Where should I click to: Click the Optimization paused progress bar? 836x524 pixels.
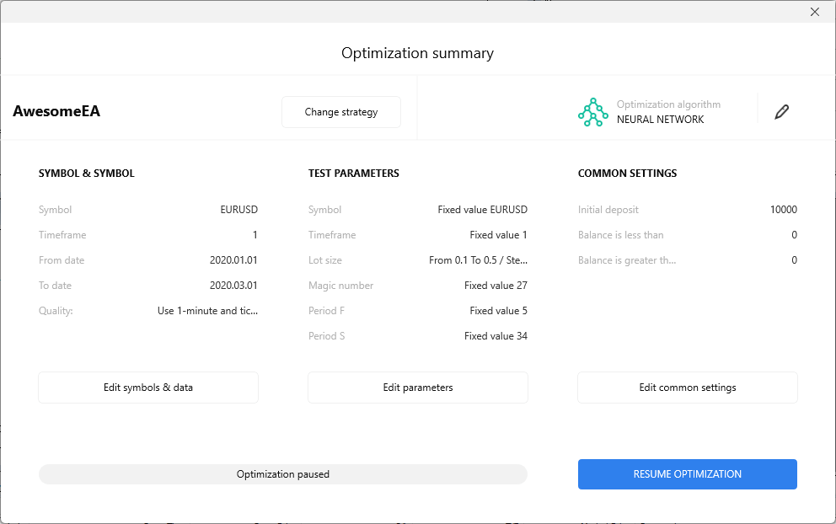(283, 474)
